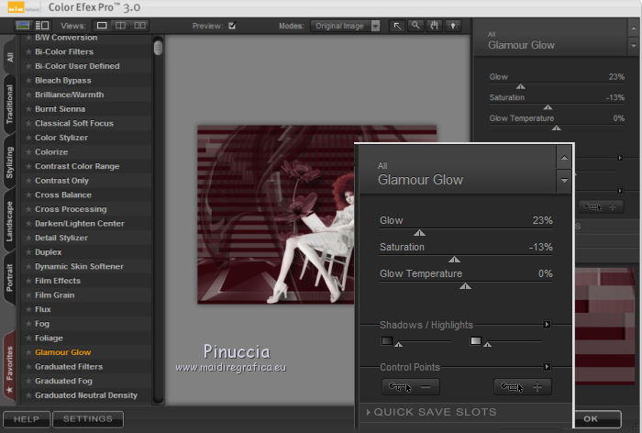Choose the split preview view icon

(120, 26)
